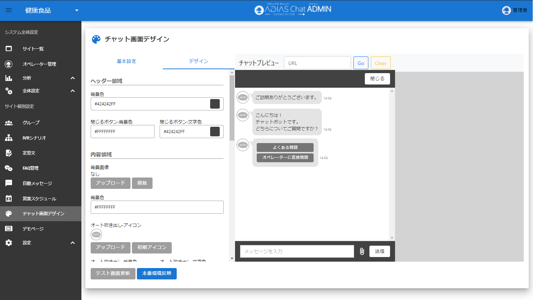Image resolution: width=533 pixels, height=300 pixels.
Task: Click the IVRシナリオ tree icon
Action: pos(9,138)
